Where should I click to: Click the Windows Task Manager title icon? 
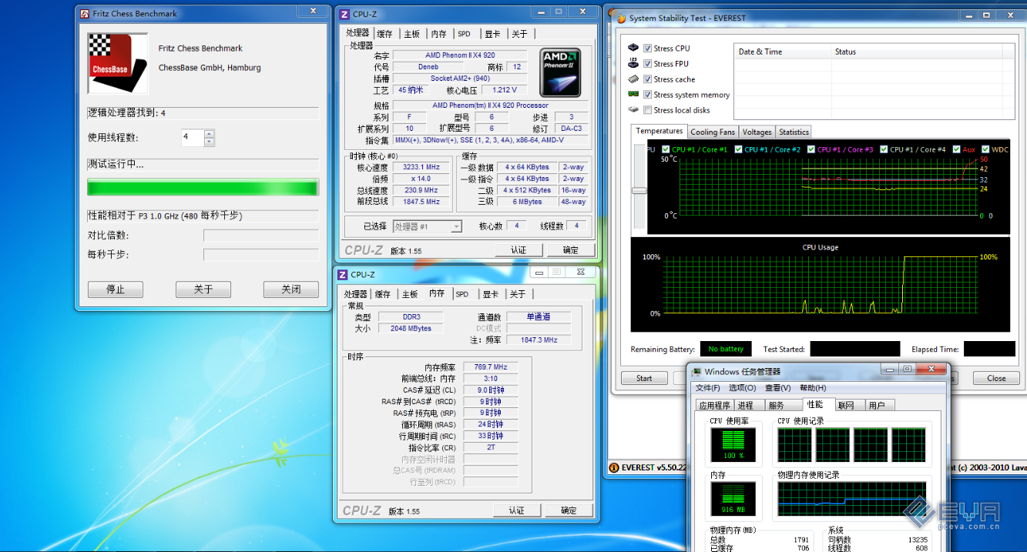[696, 372]
